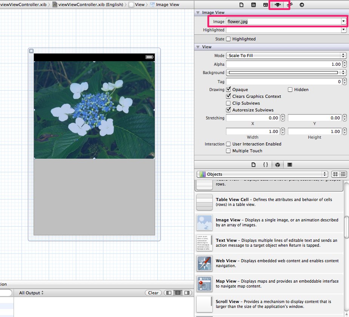Toggle the Opaque drawing checkbox
Viewport: 349px width, 317px height.
228,90
